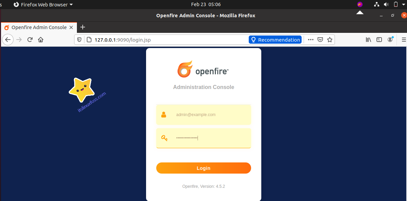The image size is (407, 201).
Task: Reload the current page
Action: click(x=30, y=40)
